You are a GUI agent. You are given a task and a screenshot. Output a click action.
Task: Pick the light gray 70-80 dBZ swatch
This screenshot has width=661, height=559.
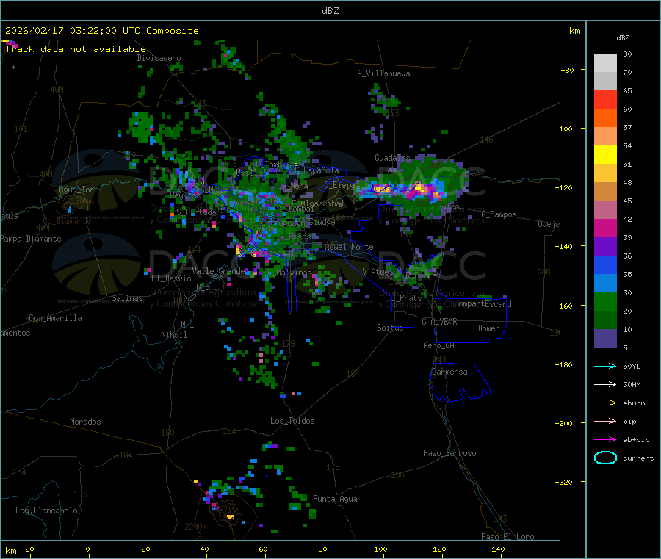tap(605, 63)
